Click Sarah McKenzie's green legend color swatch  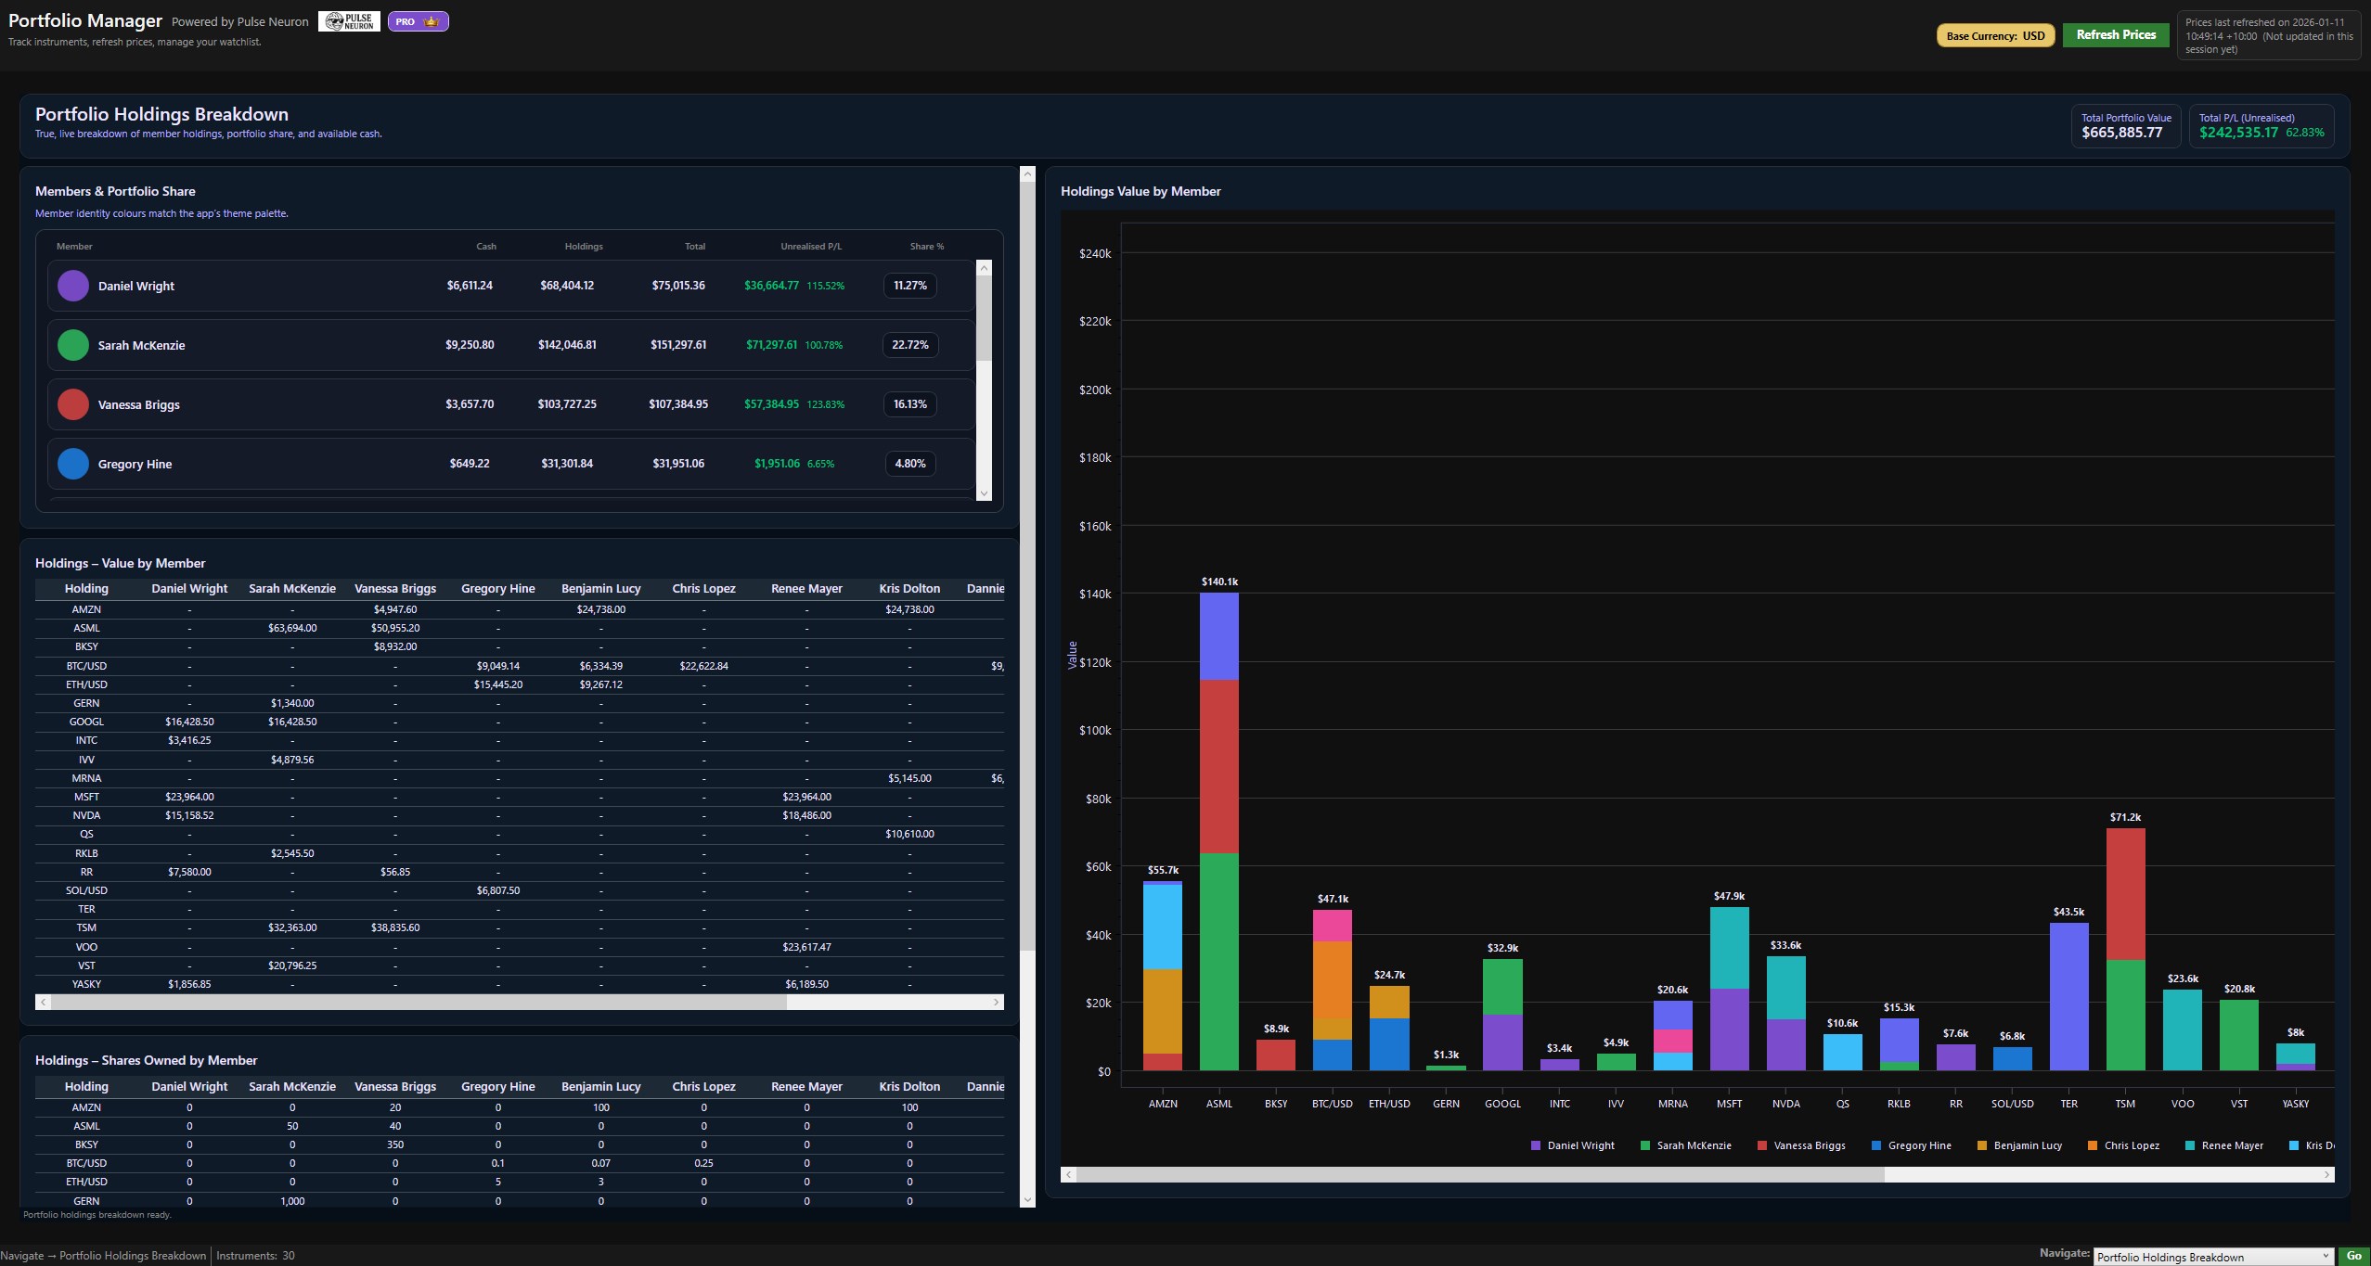click(1645, 1145)
